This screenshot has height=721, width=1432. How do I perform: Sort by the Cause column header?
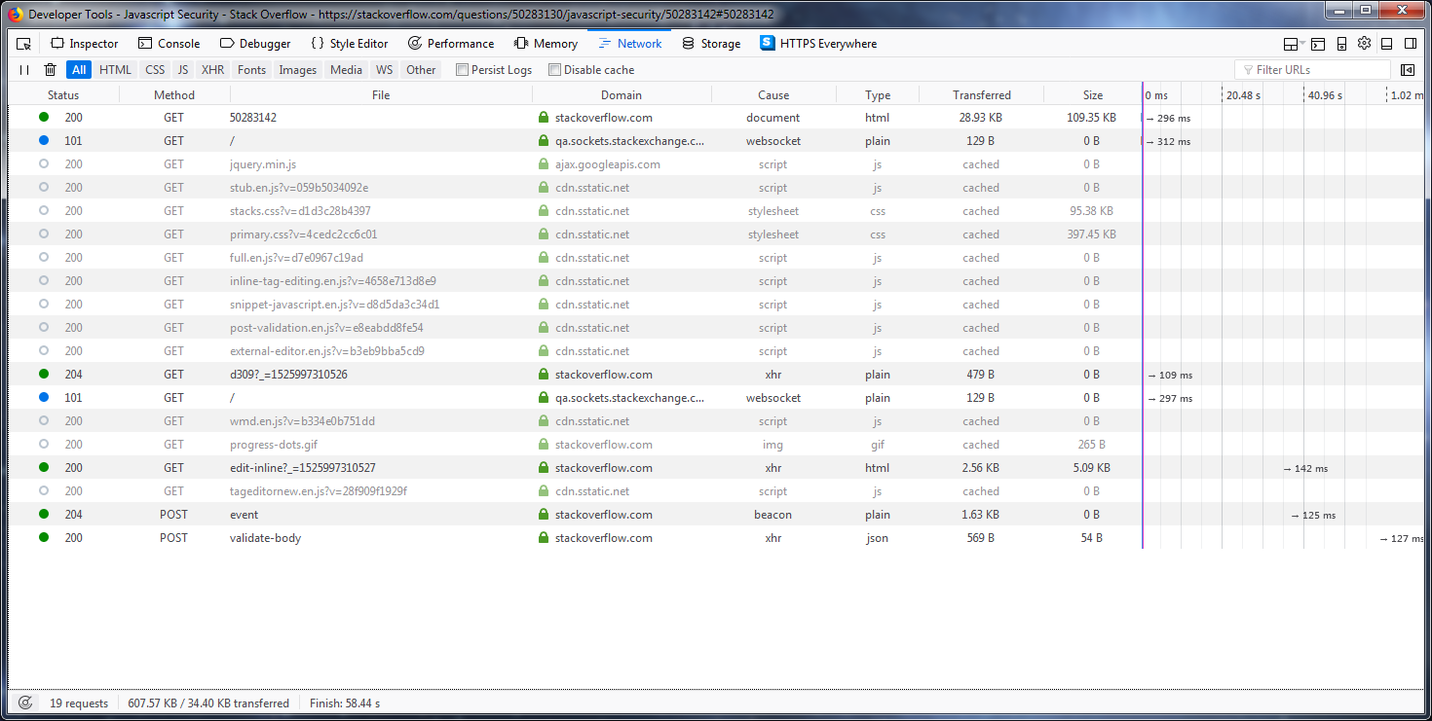tap(773, 95)
